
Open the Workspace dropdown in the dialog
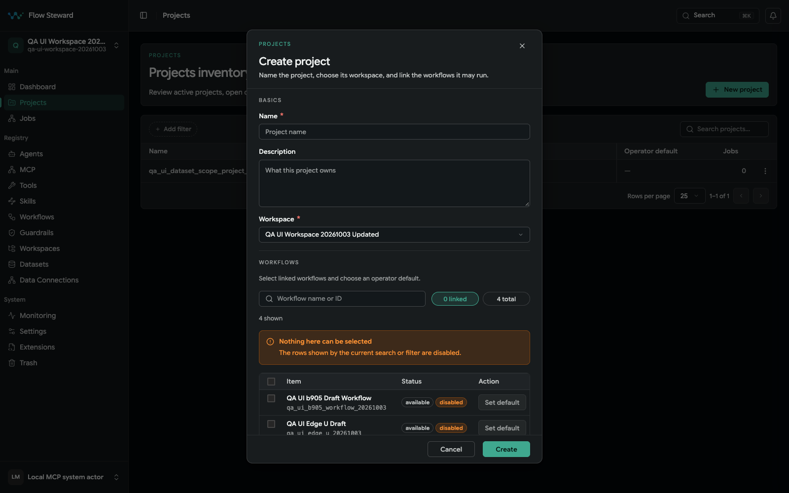coord(394,235)
